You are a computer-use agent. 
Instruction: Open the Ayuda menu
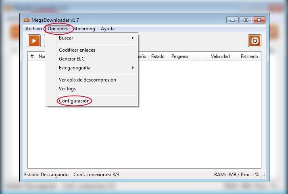[x=108, y=29]
